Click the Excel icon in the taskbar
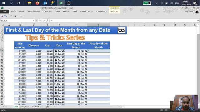Image resolution: width=200 pixels, height=112 pixels. [x=61, y=3]
